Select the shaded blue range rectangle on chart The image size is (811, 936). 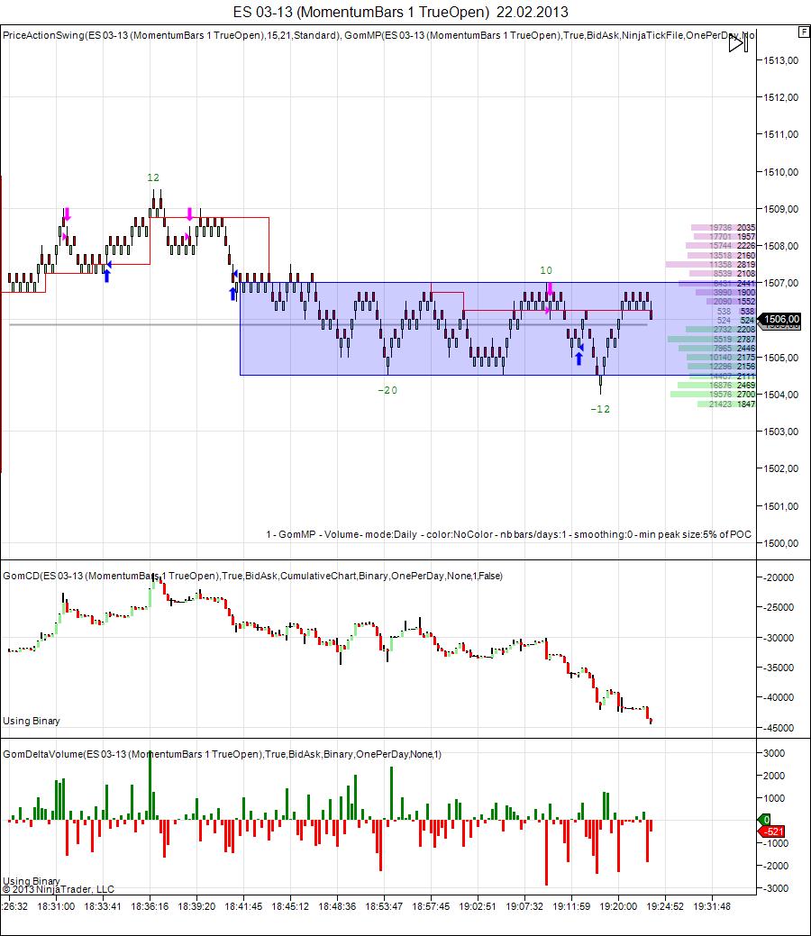[497, 328]
